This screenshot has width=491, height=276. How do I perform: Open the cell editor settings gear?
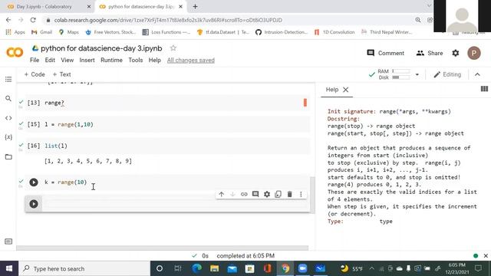click(x=267, y=194)
